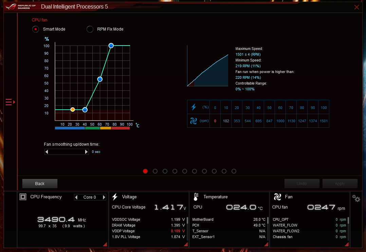Open the settings gear icon
Screen dimensions: 366x252
(356, 198)
